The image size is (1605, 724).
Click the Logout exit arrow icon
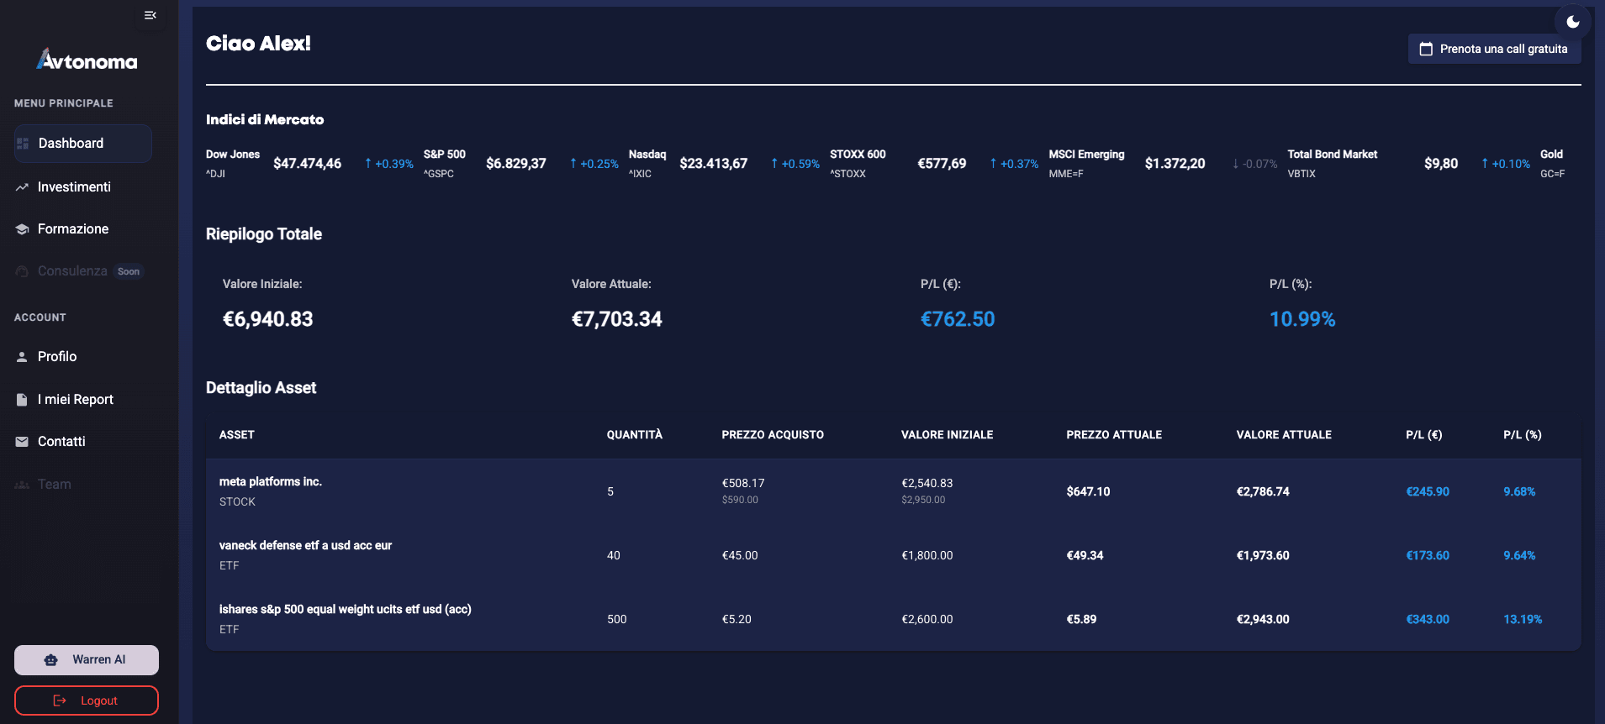(60, 700)
